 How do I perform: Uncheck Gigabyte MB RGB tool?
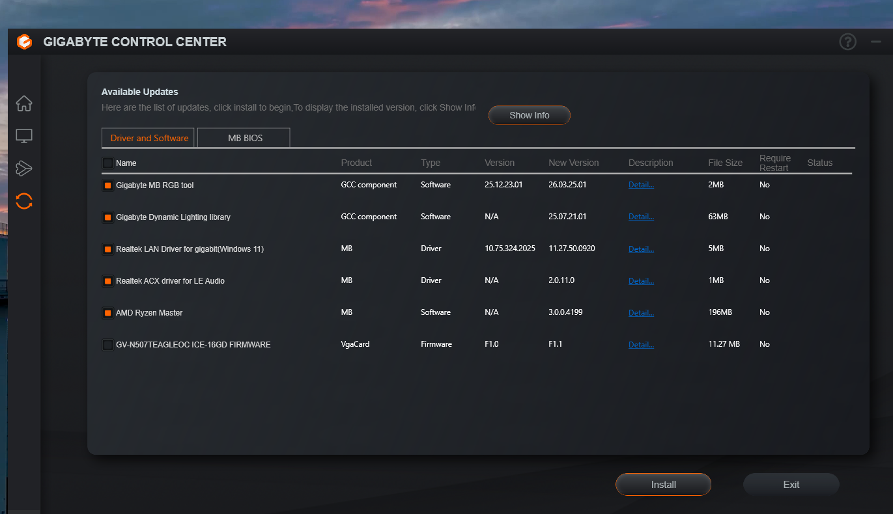click(x=107, y=185)
